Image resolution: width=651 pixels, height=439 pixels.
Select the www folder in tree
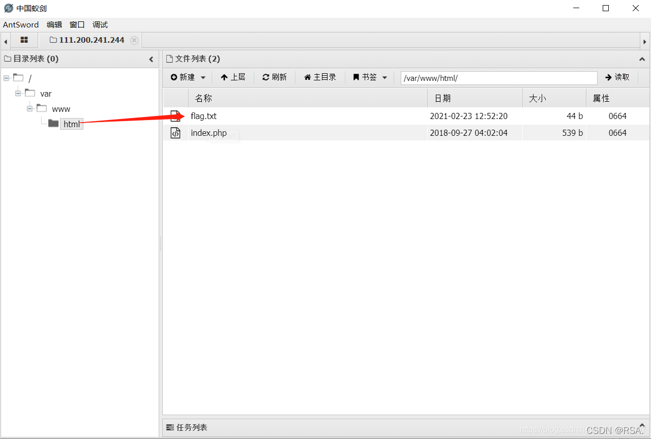pos(61,109)
